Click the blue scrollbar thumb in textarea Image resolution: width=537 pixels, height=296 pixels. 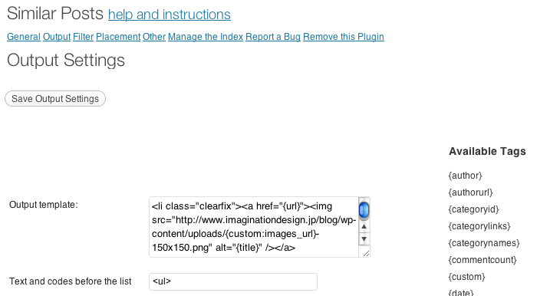point(364,209)
